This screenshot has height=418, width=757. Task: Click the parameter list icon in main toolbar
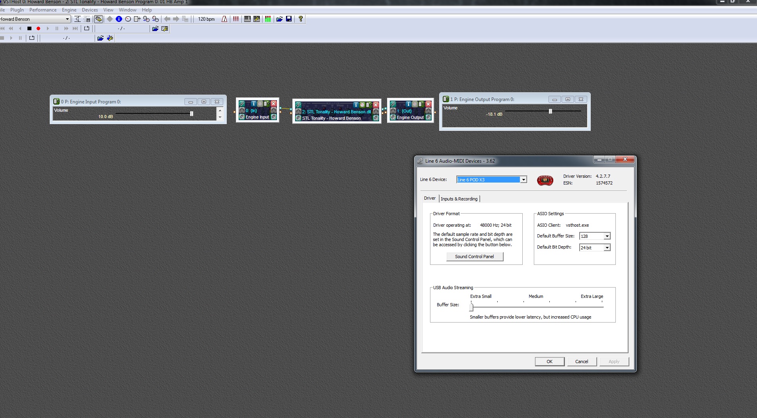[137, 19]
